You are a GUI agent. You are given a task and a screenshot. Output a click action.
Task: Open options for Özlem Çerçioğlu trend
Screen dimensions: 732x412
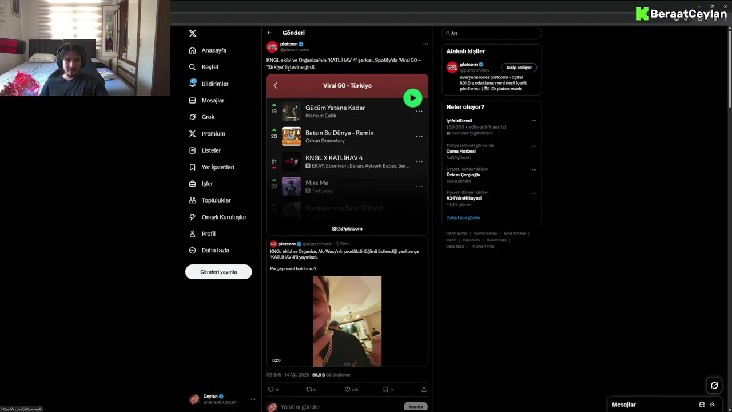tap(534, 169)
